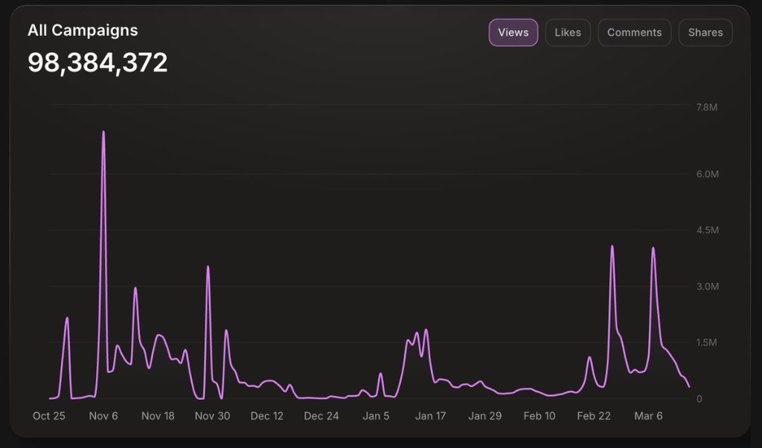This screenshot has height=448, width=762.
Task: Switch to the Views metric tab
Action: [x=513, y=33]
